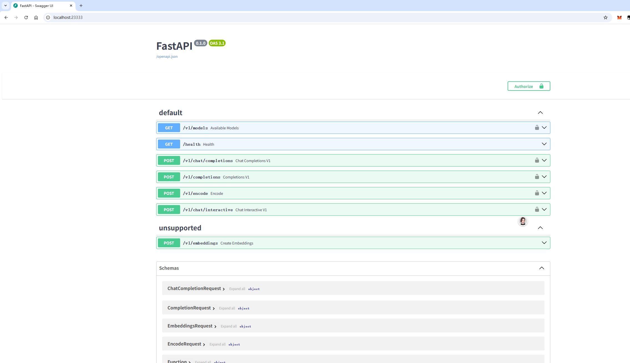Go back to the previous page
Viewport: 630px width, 363px height.
pos(6,17)
